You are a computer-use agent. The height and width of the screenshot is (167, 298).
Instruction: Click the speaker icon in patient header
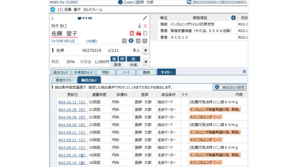90,18
